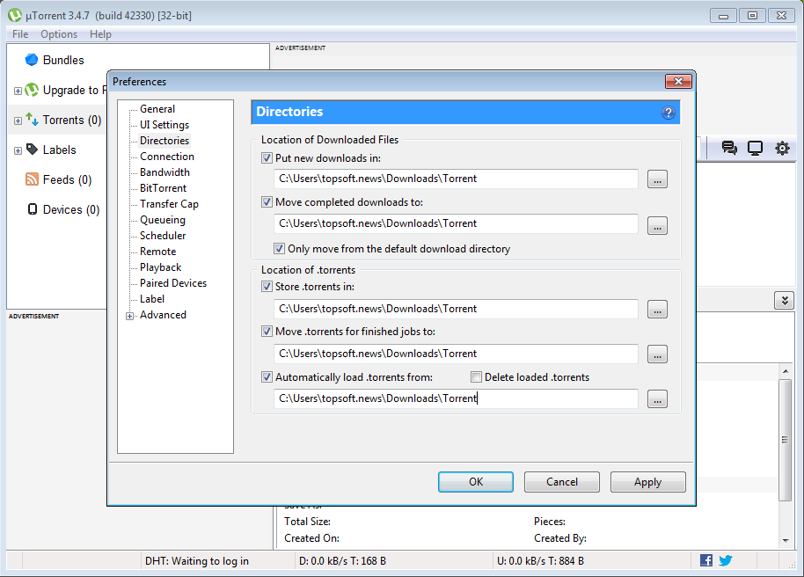Expand the Torrents (0) sidebar node

point(18,121)
